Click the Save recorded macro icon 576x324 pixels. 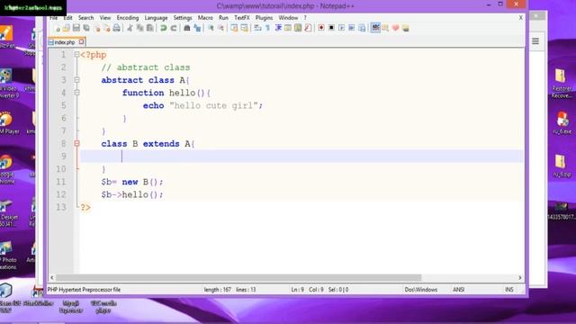tap(362, 28)
